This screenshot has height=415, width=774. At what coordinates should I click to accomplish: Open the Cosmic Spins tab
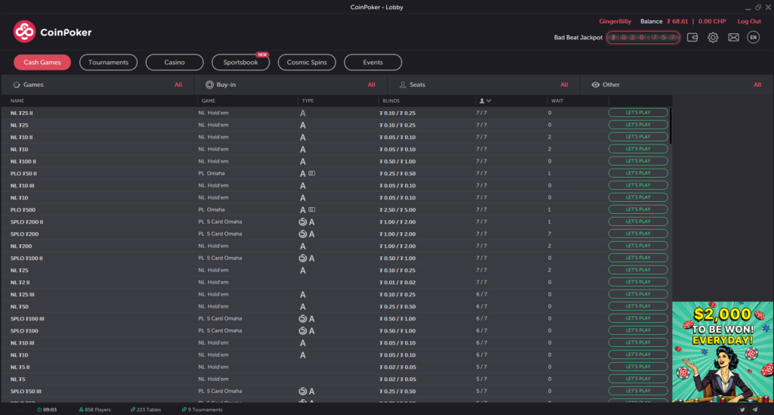(x=307, y=62)
